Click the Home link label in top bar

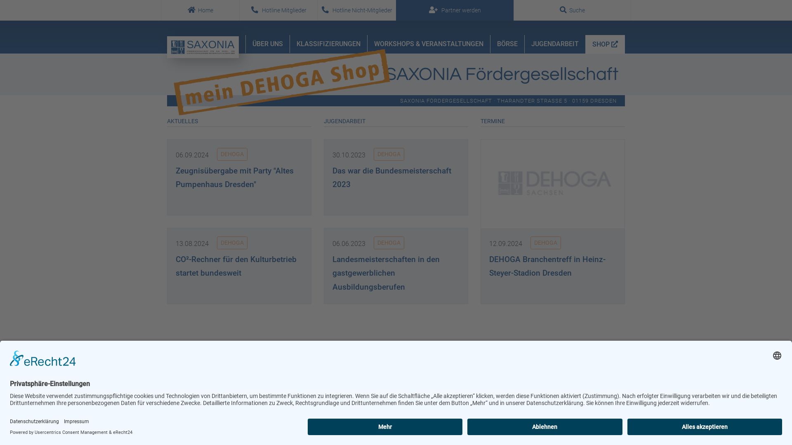pos(205,10)
